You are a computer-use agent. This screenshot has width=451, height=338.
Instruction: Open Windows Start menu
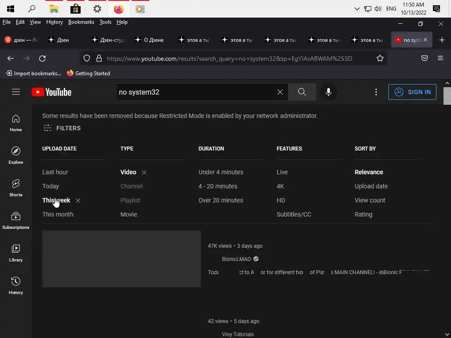(x=11, y=9)
